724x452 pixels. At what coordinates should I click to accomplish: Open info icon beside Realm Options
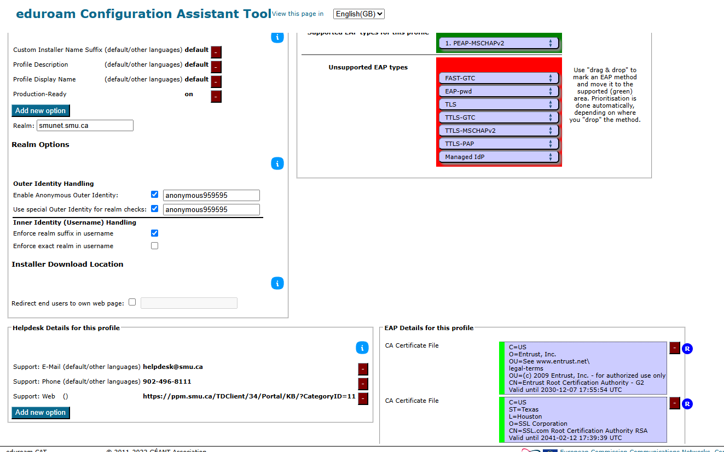tap(277, 163)
